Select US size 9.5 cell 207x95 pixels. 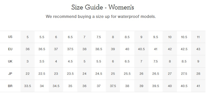[156, 37]
